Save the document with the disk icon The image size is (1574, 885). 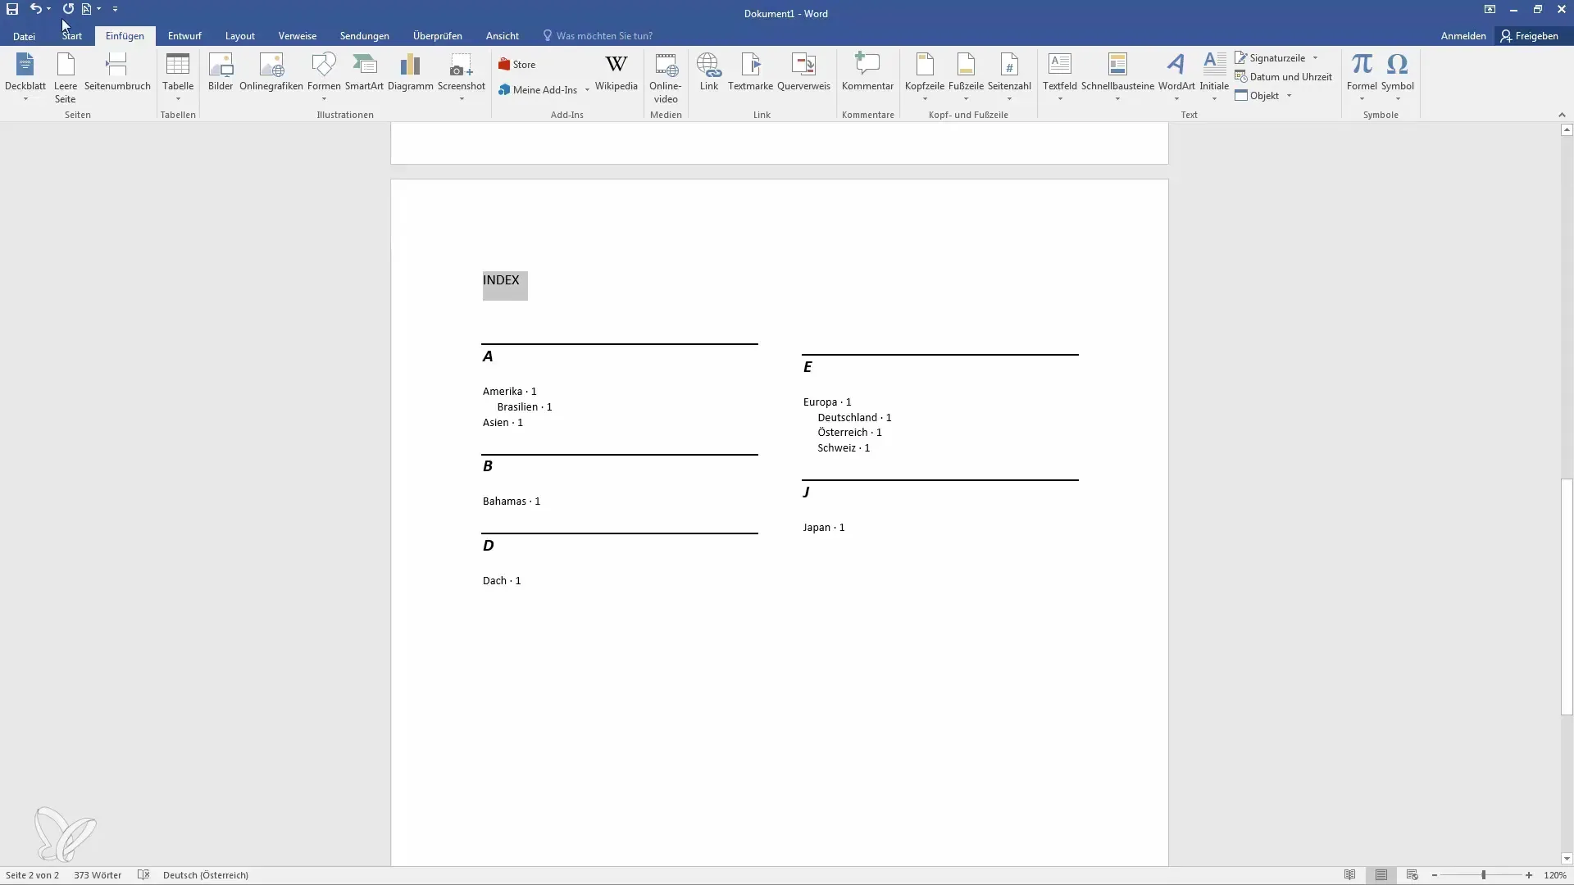point(12,9)
